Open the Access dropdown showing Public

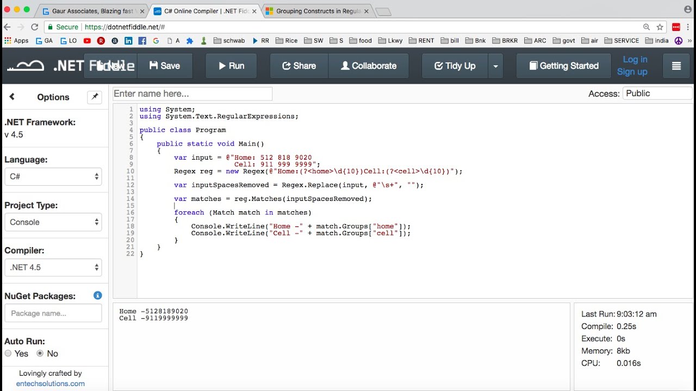[658, 93]
